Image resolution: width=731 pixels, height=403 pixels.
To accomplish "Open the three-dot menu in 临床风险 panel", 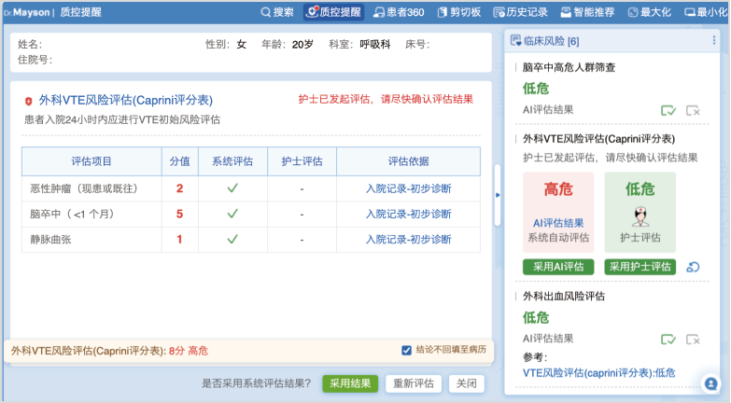I will tap(712, 41).
